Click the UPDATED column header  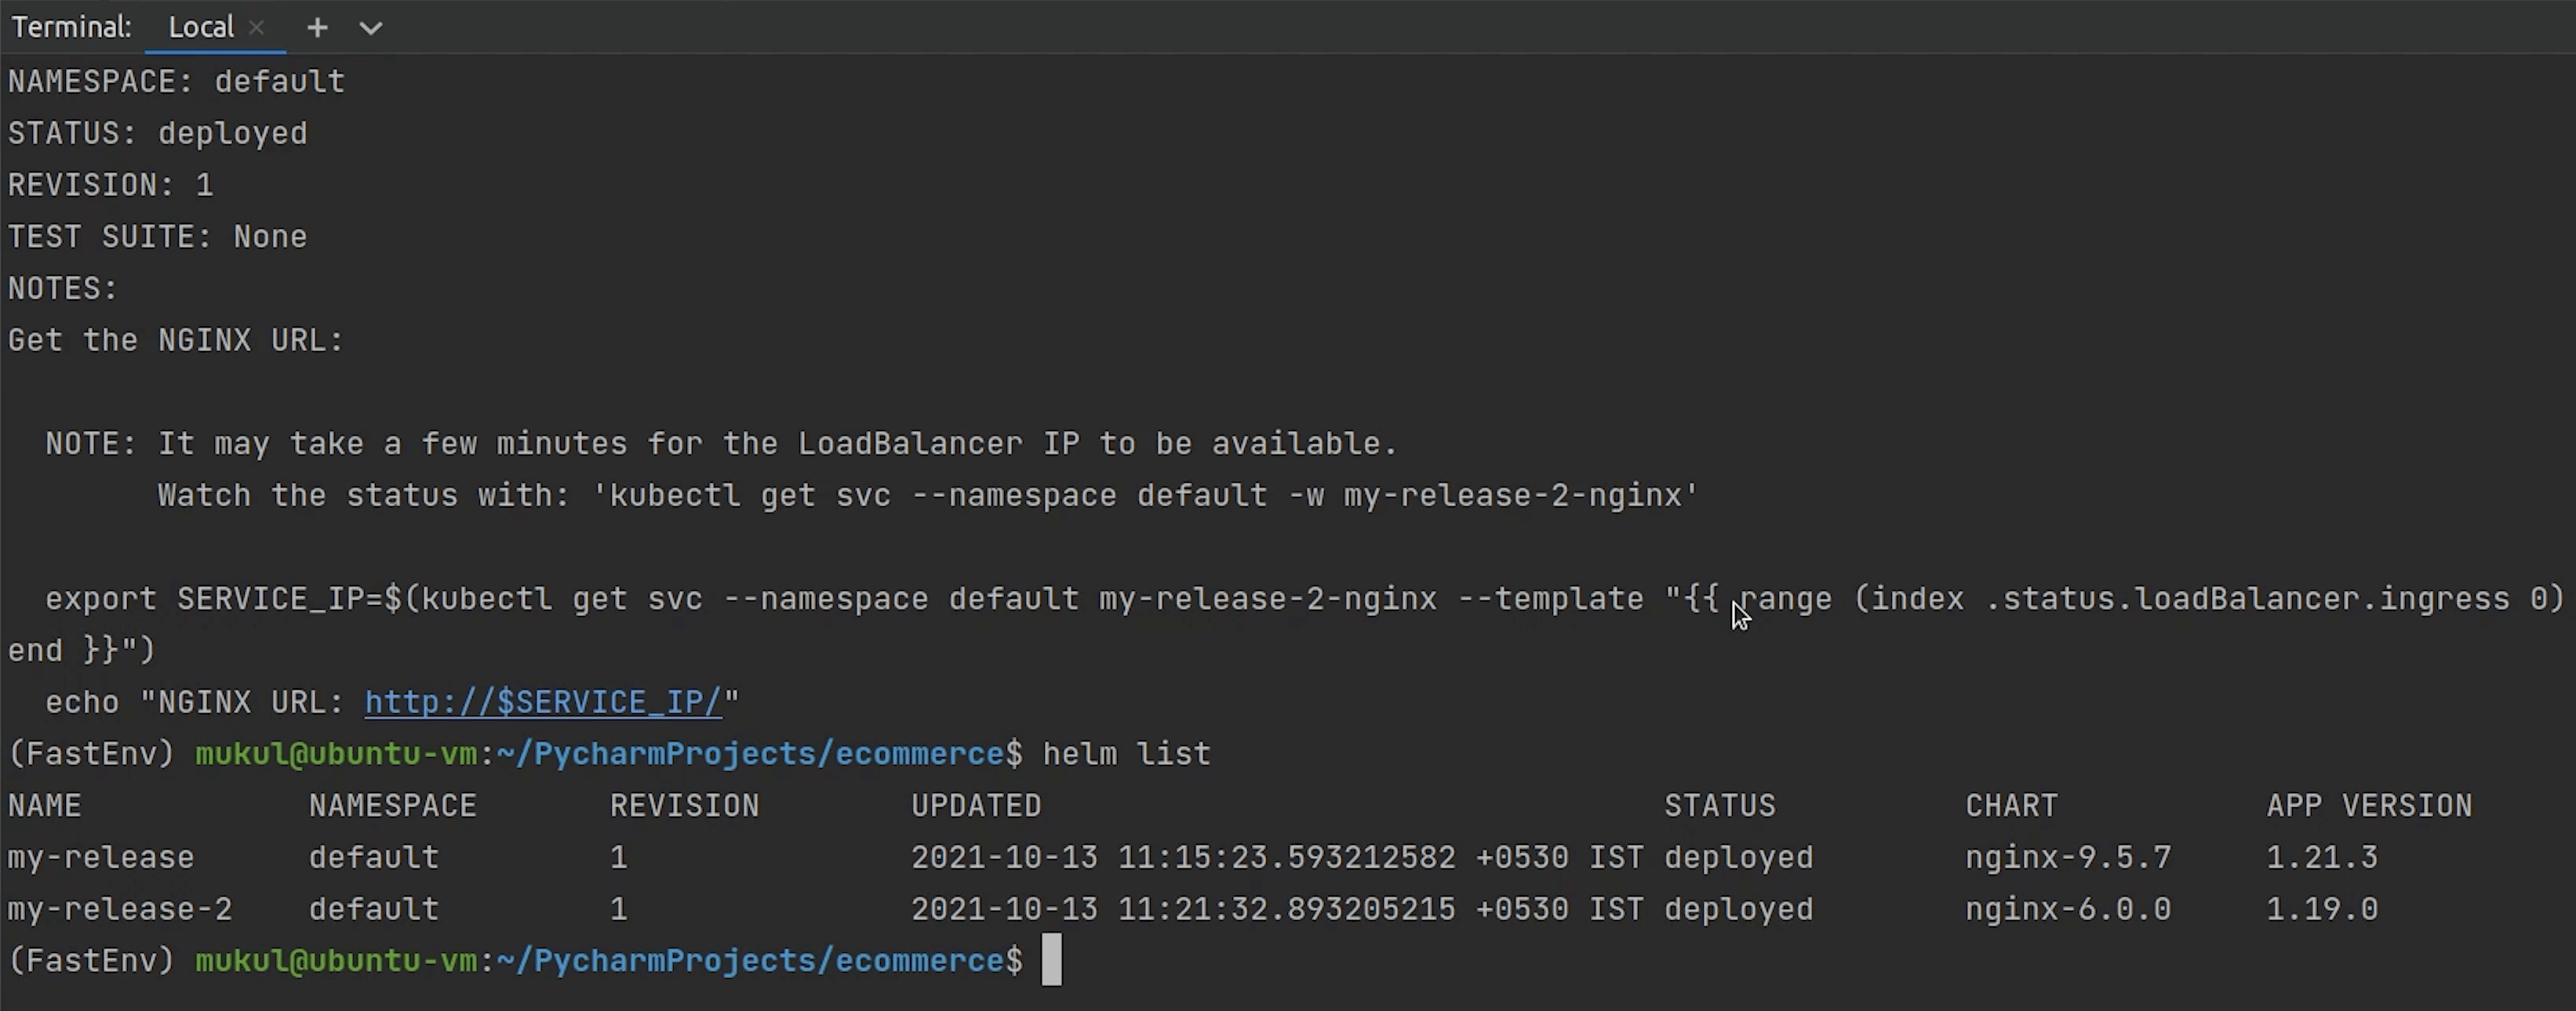(x=976, y=806)
